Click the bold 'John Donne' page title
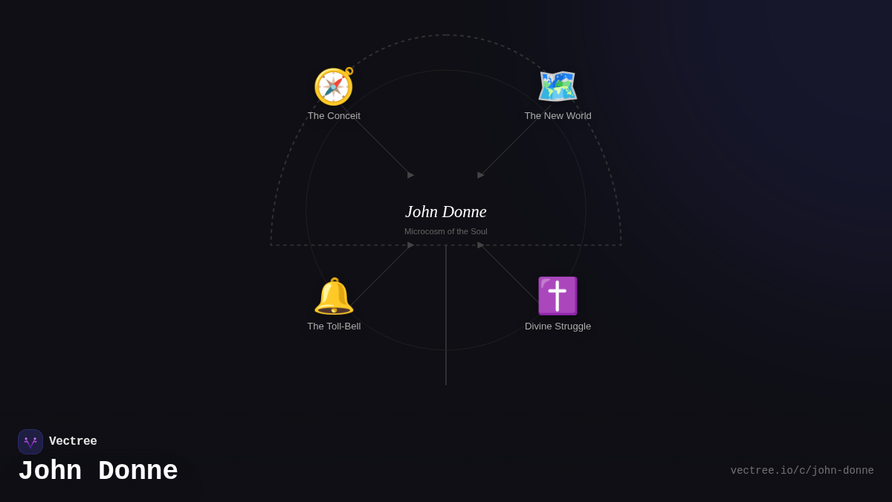Screen dimensions: 892x502 98,472
